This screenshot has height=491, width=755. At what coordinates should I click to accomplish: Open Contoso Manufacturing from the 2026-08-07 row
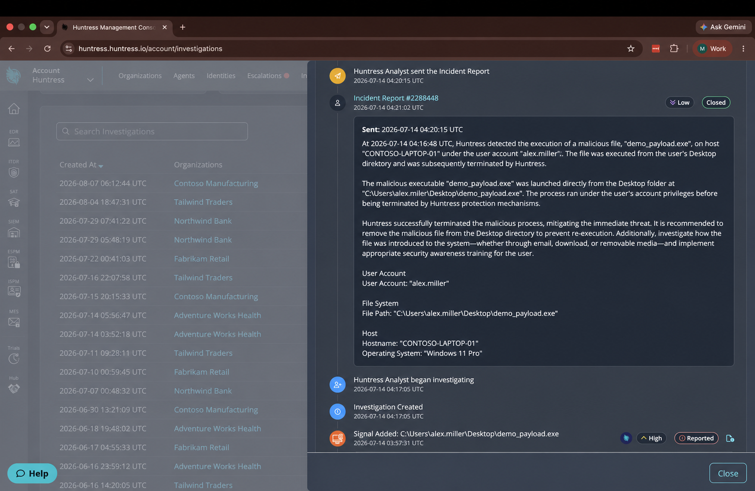pos(216,184)
